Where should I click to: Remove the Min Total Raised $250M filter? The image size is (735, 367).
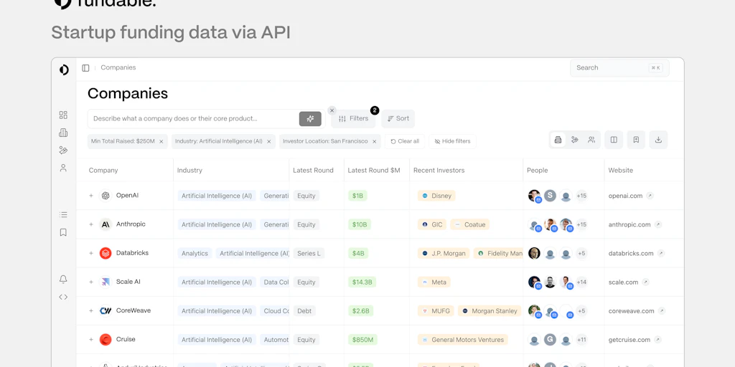tap(161, 141)
